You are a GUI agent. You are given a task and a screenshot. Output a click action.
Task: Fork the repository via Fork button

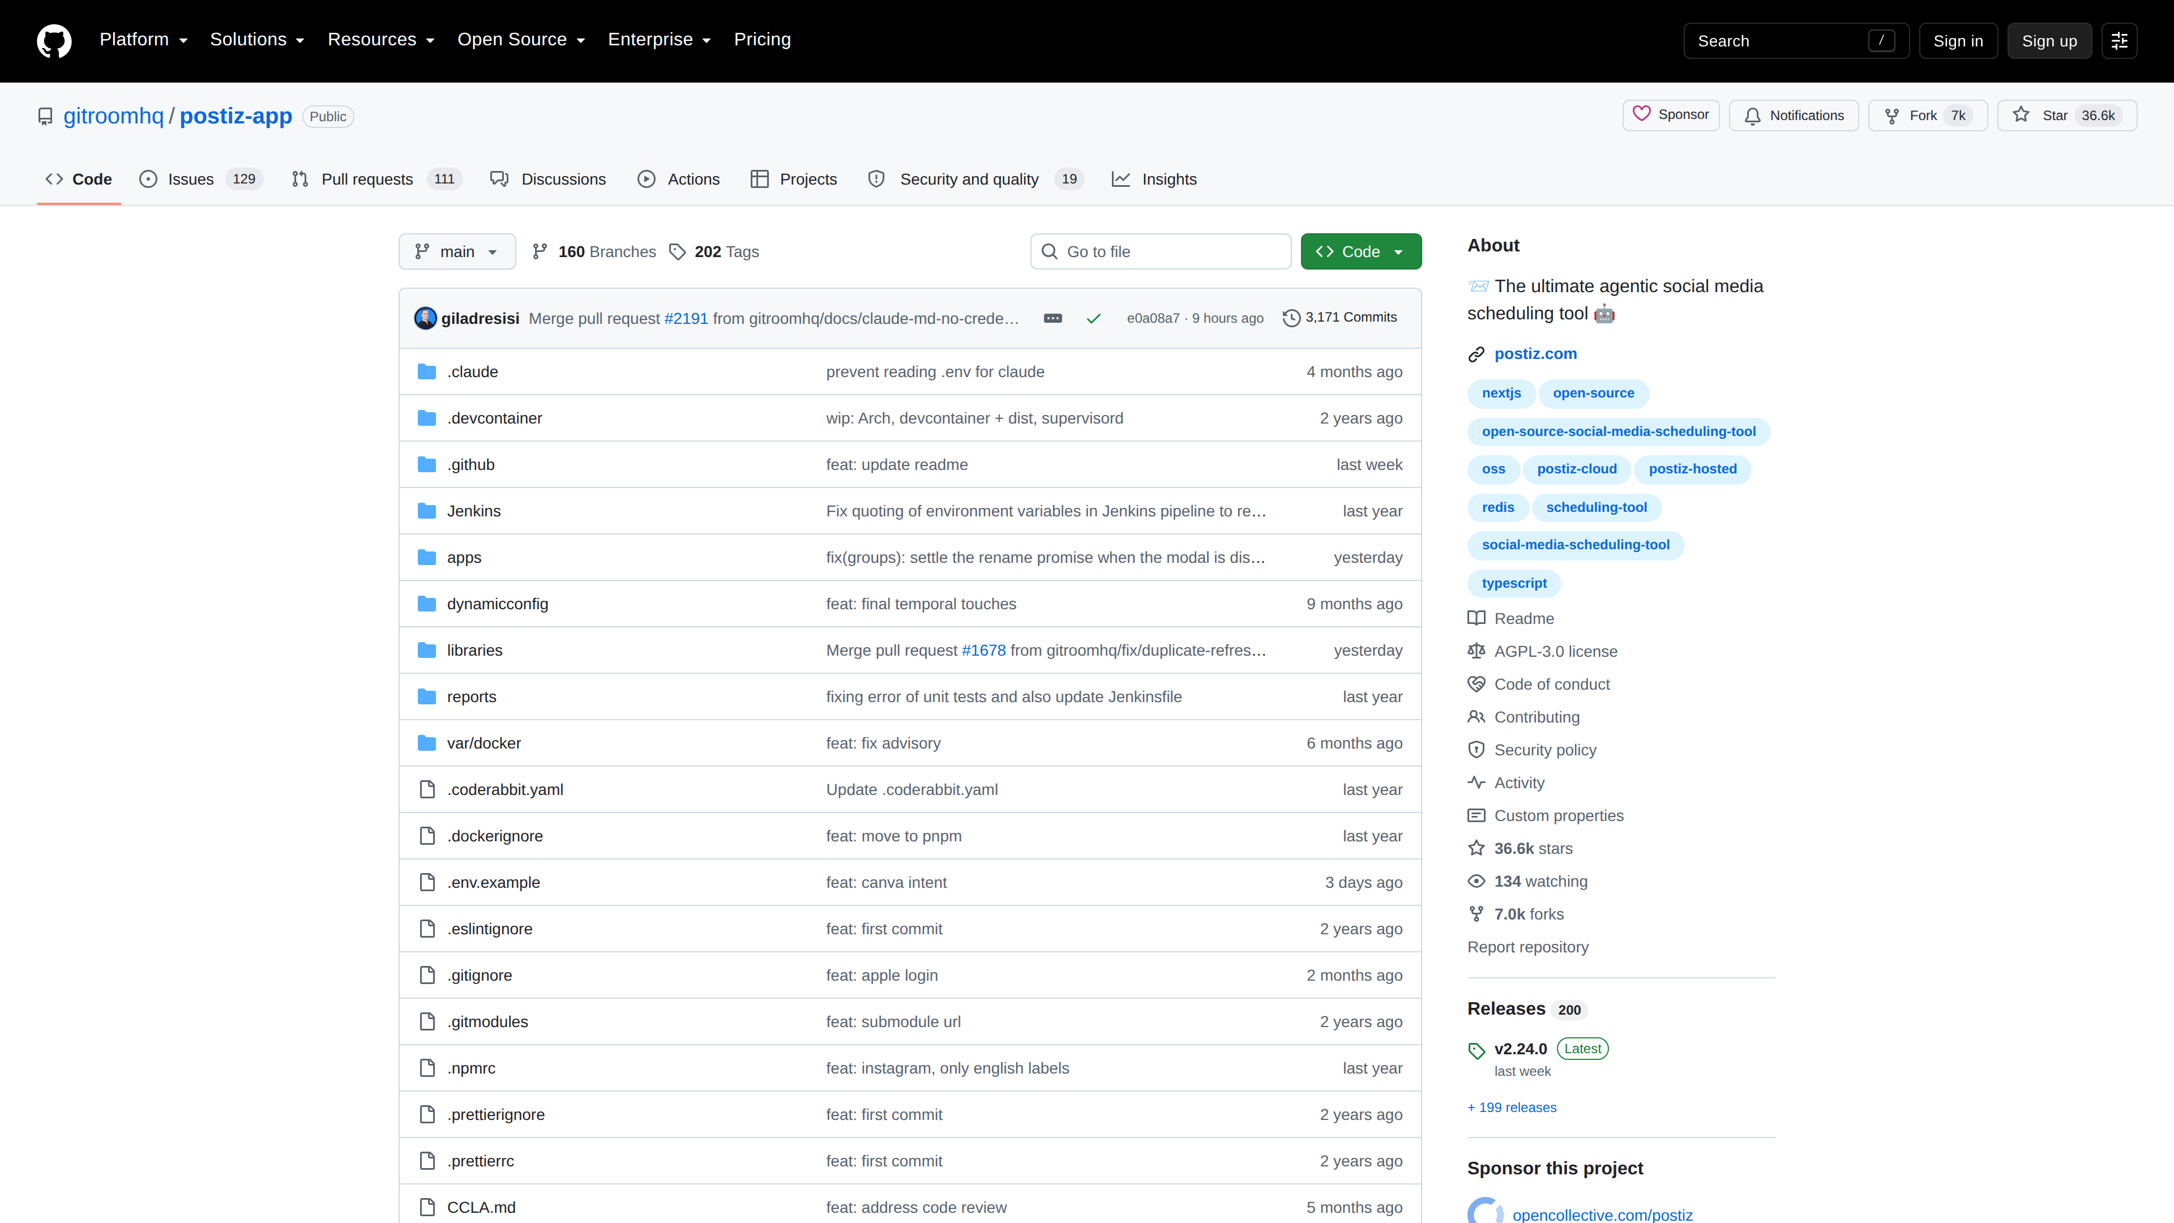tap(1928, 116)
